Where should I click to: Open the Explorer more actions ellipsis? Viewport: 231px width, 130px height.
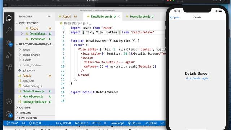[x=49, y=16]
